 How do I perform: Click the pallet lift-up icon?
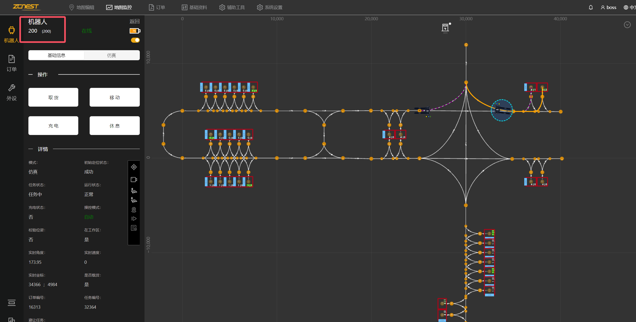click(x=134, y=190)
